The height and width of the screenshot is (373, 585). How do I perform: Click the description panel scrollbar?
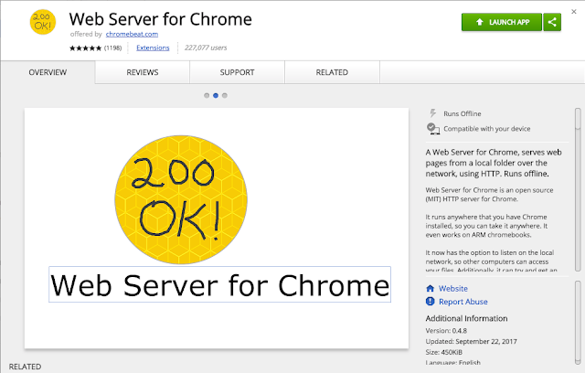click(x=578, y=189)
